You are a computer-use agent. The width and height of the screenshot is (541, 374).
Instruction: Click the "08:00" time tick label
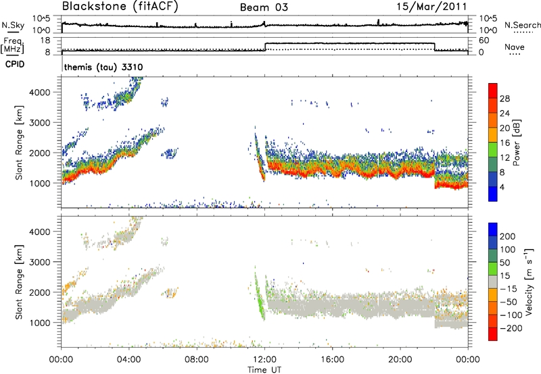pyautogui.click(x=196, y=360)
